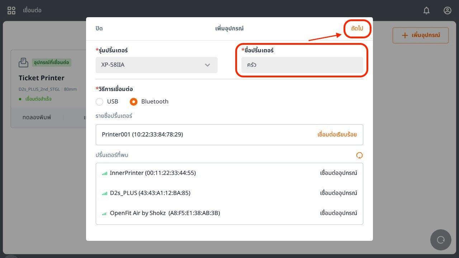Click the เพิ่มอุปกรณ์ add device button
Viewport: 459px width, 258px height.
(x=420, y=35)
